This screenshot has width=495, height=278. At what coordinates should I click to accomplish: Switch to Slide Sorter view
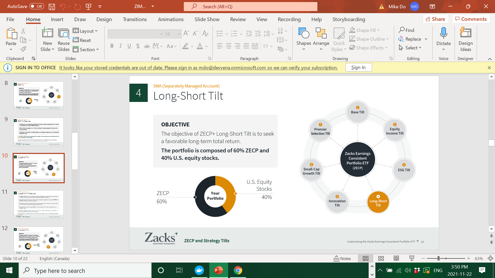tap(381, 258)
